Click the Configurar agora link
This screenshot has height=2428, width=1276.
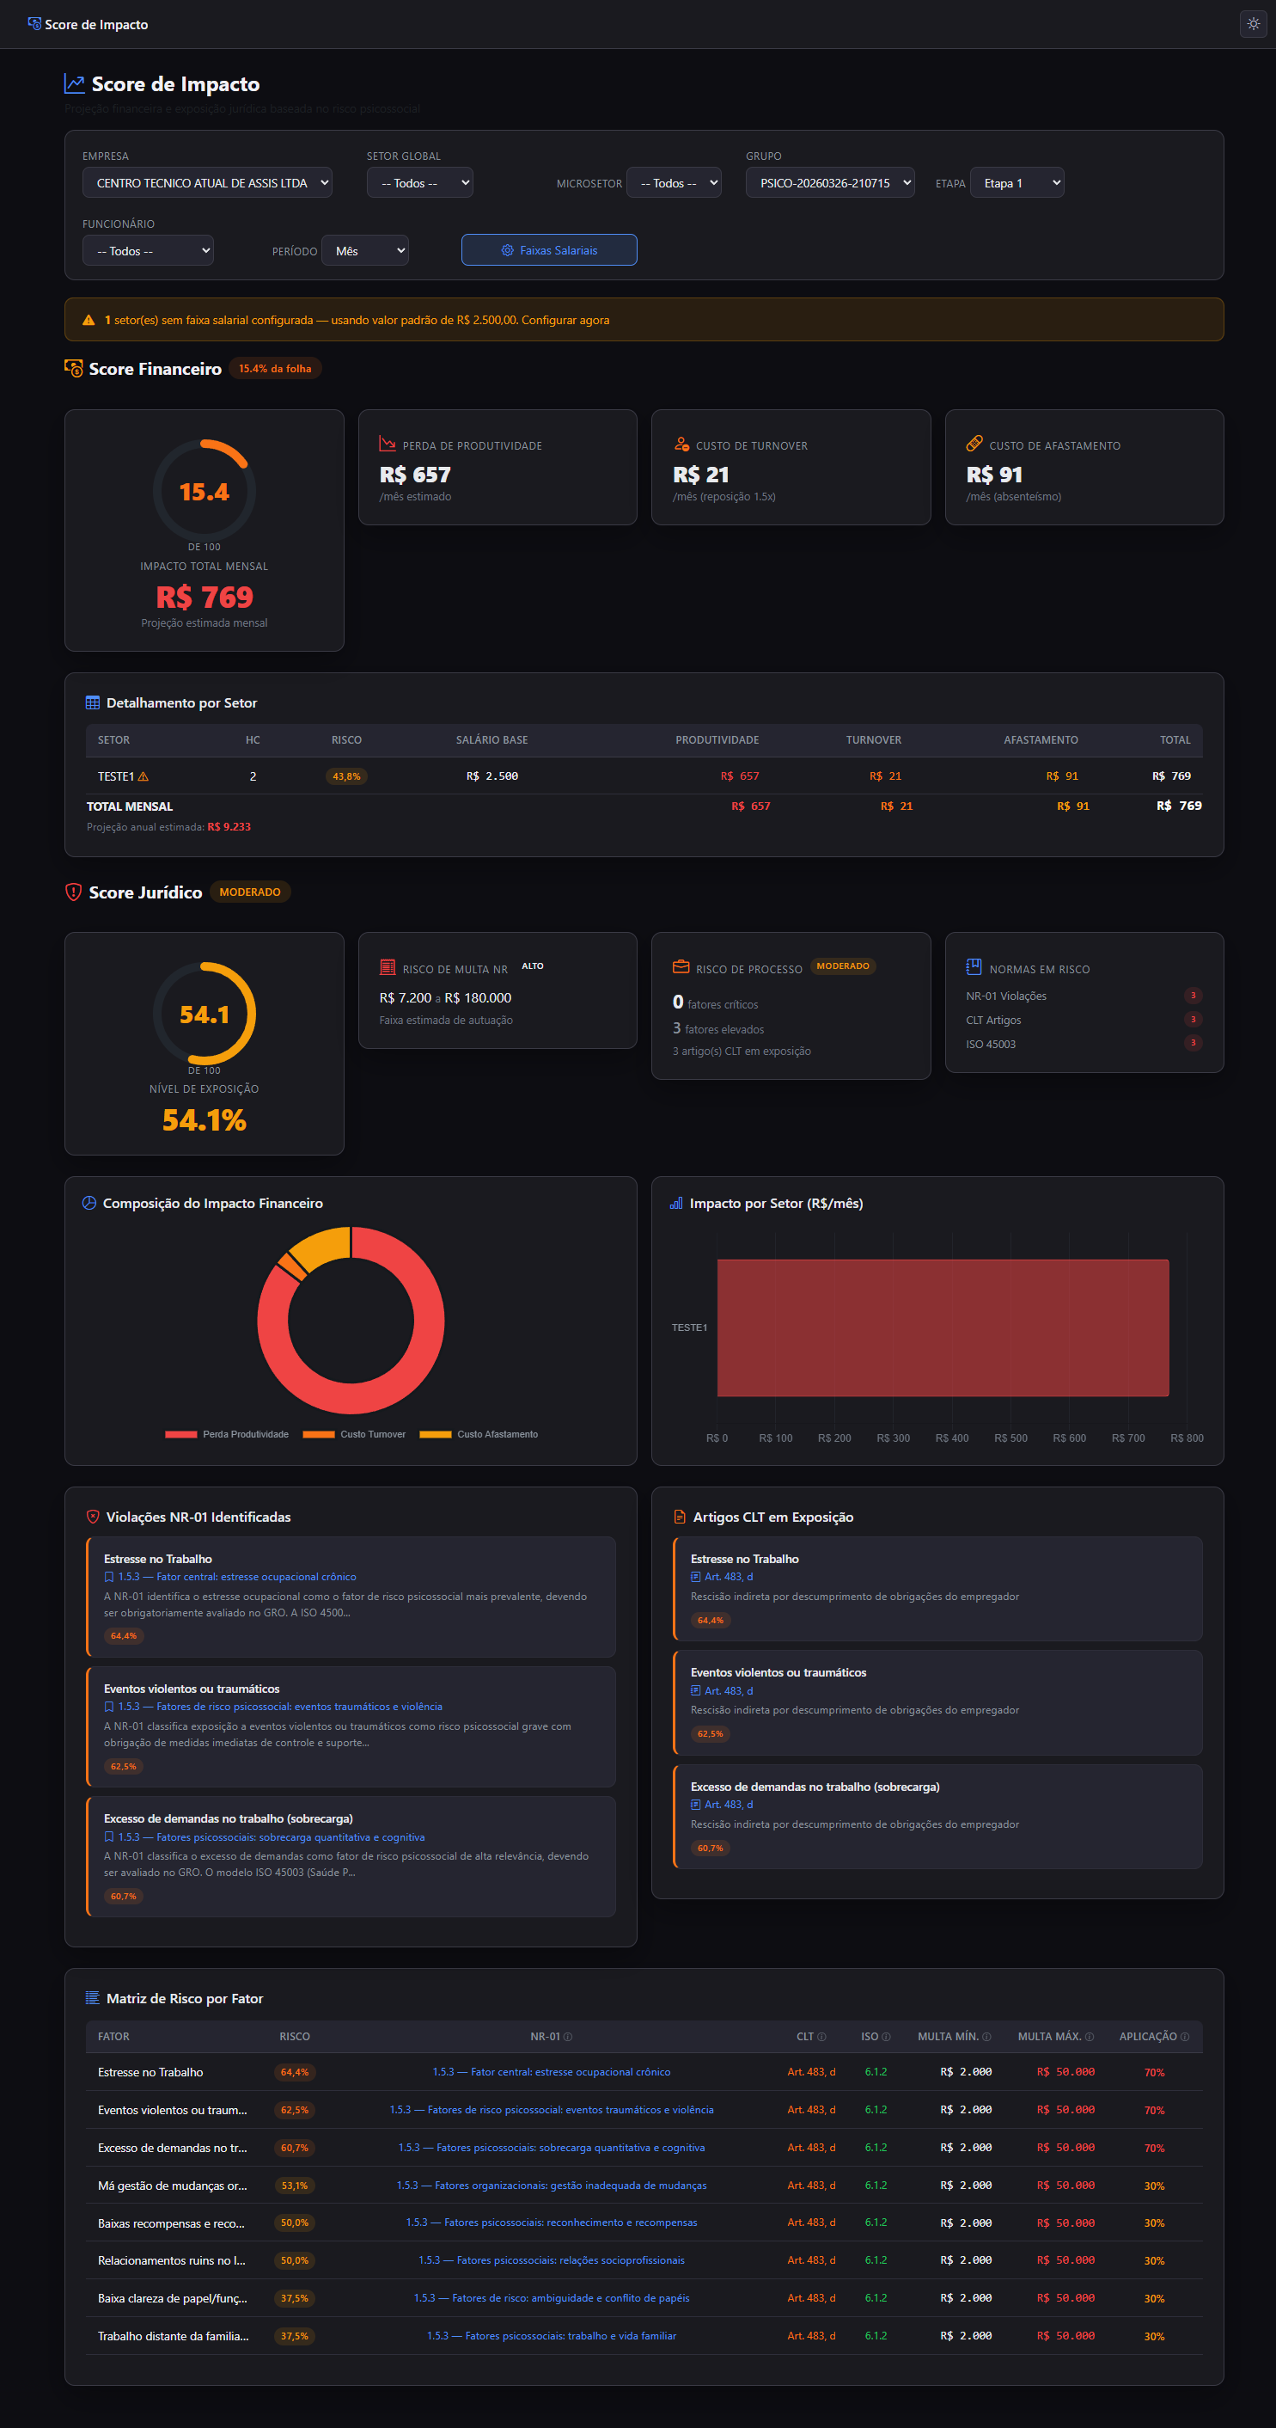pos(565,321)
